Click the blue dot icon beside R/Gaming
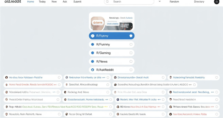 pos(93,53)
